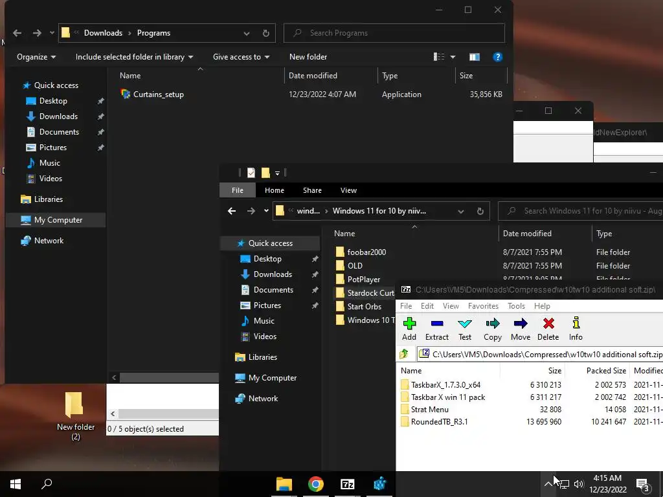
Task: Select Taskbar X win 11 pack folder
Action: tap(443, 397)
